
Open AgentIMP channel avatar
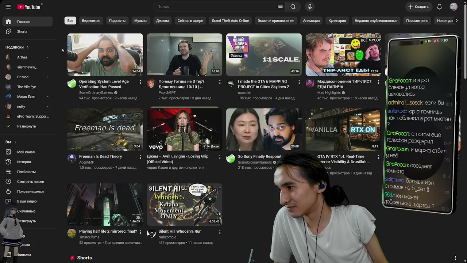coord(72,158)
